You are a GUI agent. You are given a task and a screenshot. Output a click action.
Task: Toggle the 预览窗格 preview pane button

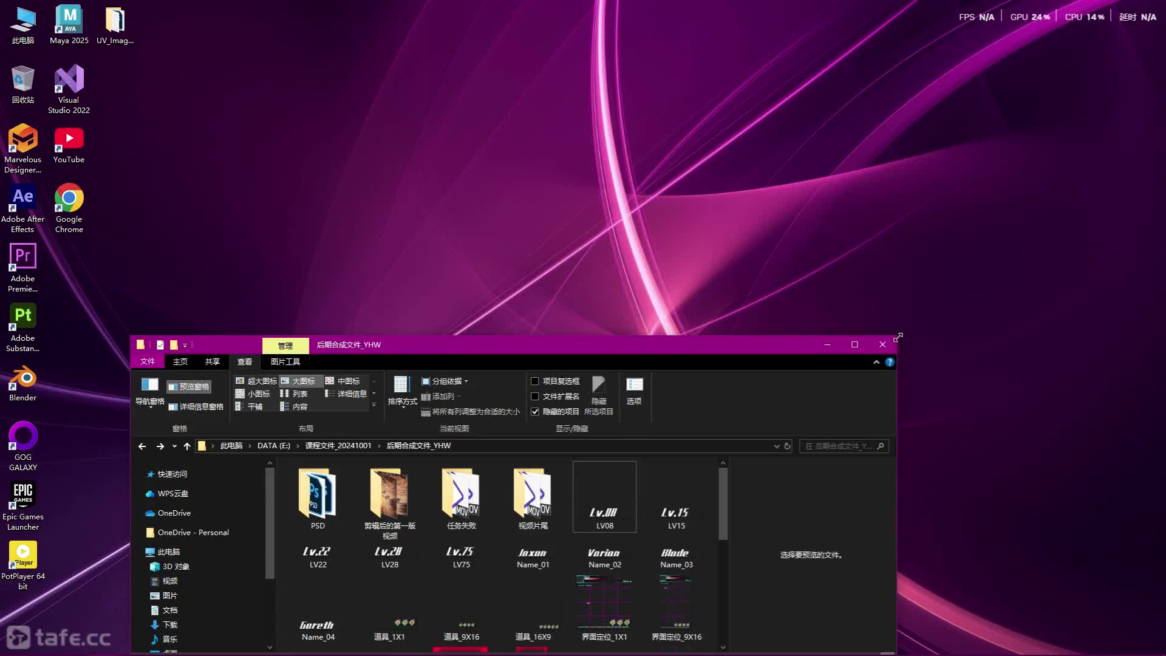188,387
